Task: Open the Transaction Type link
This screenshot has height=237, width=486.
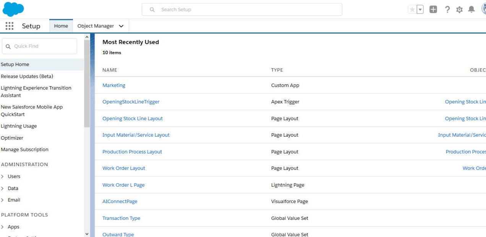Action: pos(122,218)
